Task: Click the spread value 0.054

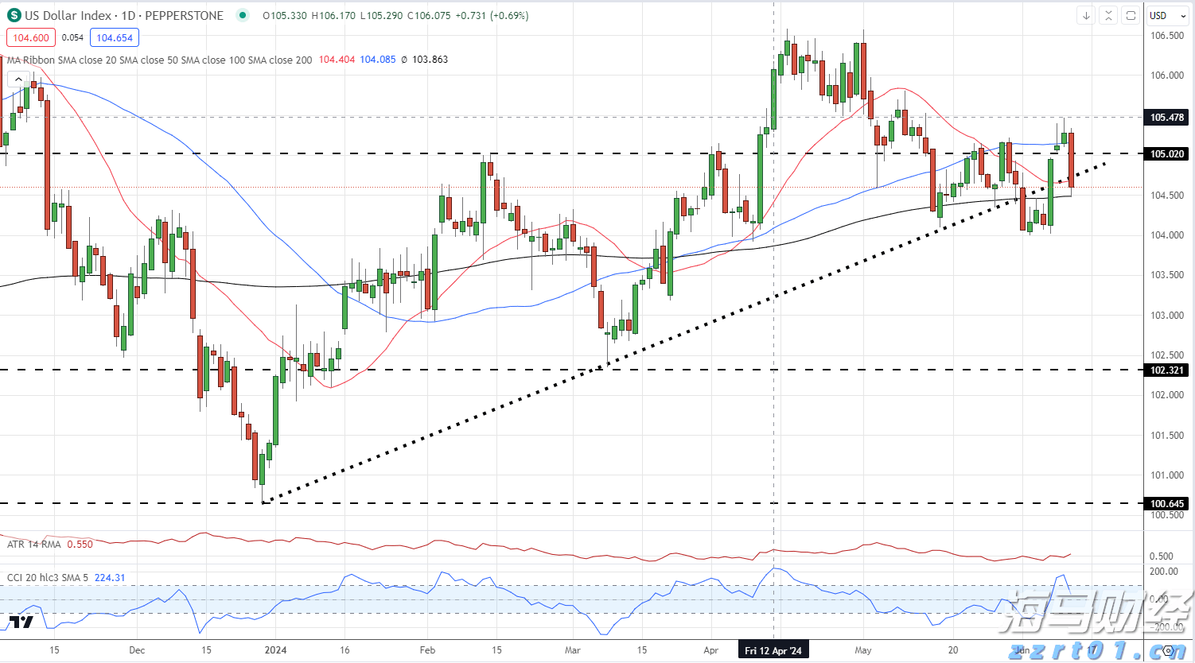Action: pos(72,37)
